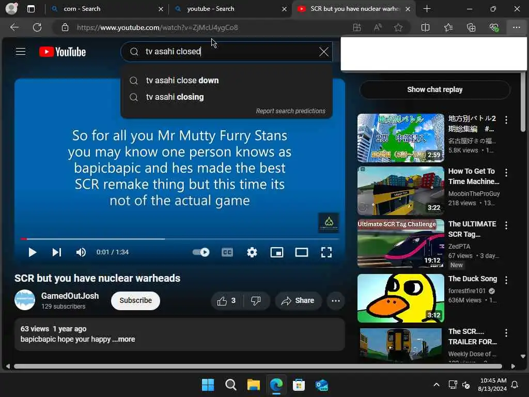Open options for The SCR TRAILER video
Image resolution: width=529 pixels, height=397 pixels.
point(506,333)
